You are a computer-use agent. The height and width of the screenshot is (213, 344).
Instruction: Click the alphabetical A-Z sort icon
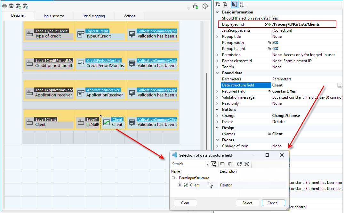[x=242, y=4]
